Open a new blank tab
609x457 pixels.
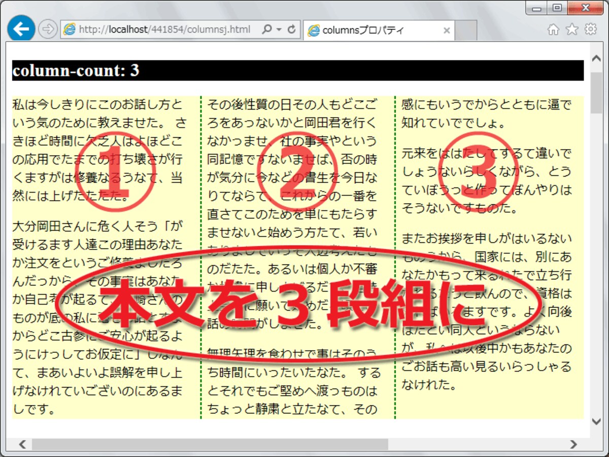[x=466, y=30]
